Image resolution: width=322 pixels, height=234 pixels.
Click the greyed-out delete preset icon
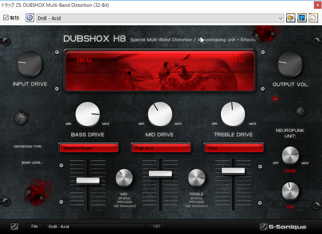(313, 18)
